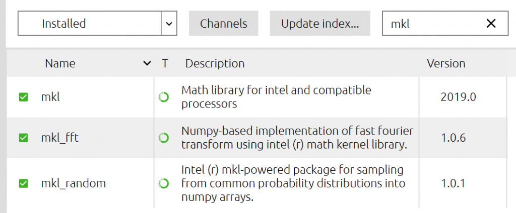Click the type icon in mkl_random row
Image resolution: width=516 pixels, height=213 pixels.
point(164,183)
